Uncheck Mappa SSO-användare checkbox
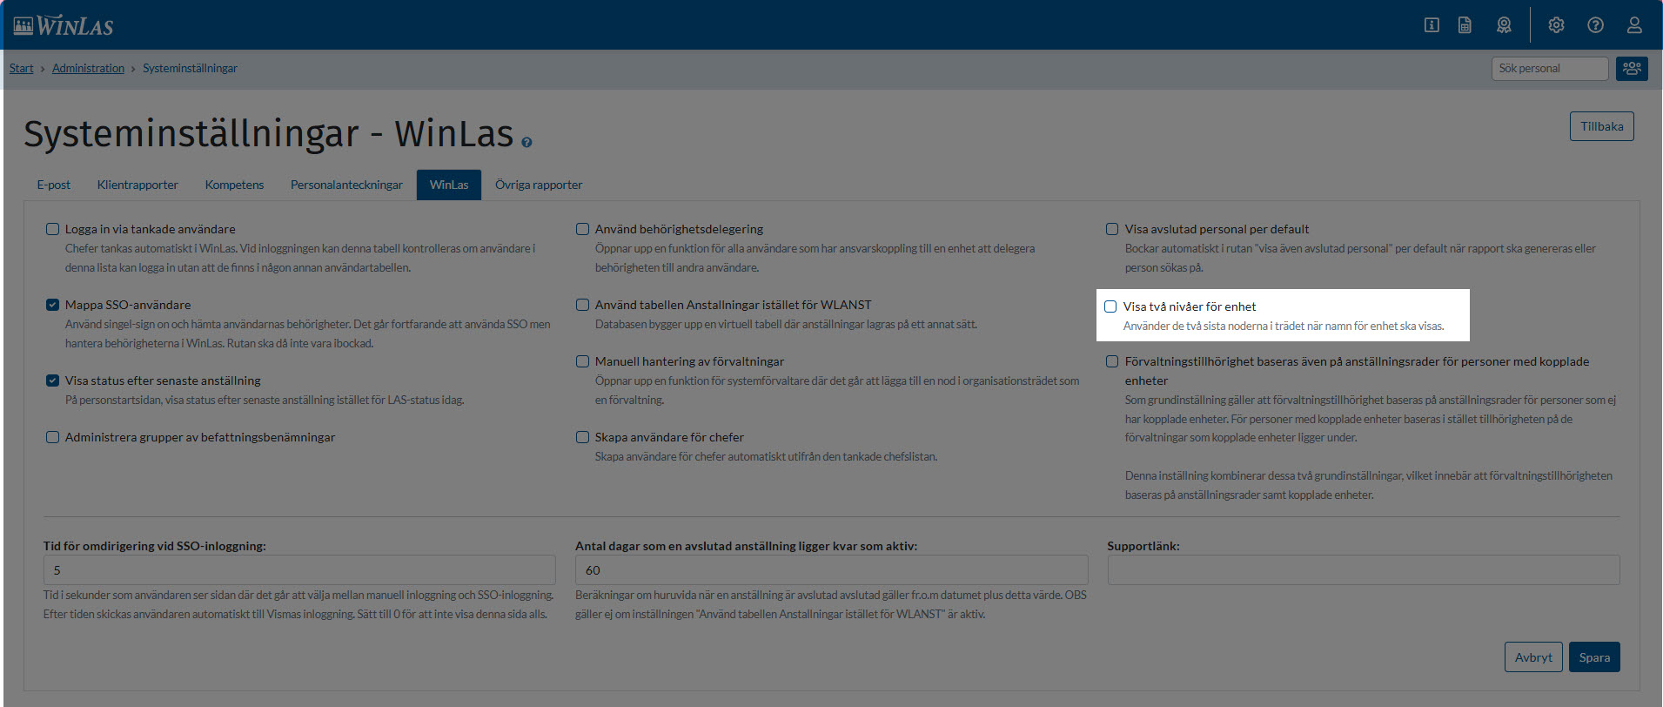Image resolution: width=1663 pixels, height=707 pixels. tap(53, 305)
